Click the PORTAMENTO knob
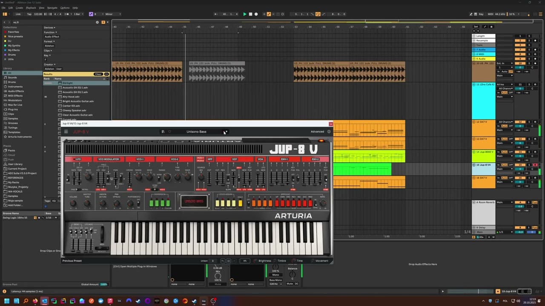 point(130,203)
